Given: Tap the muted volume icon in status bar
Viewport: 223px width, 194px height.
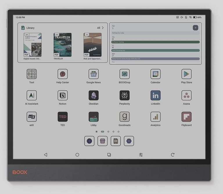Looking at the screenshot, I should click(x=182, y=17).
